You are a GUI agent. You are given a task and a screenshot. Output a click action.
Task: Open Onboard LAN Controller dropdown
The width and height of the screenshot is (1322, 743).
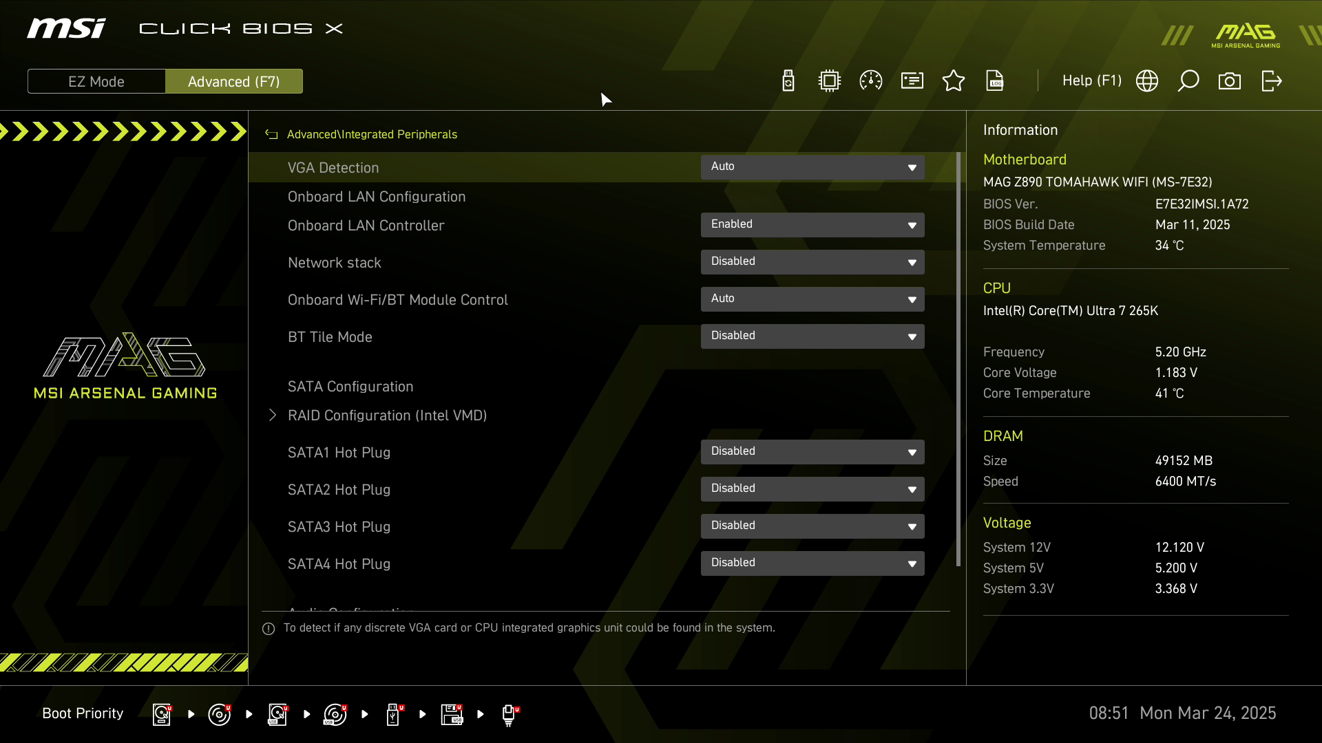[812, 225]
